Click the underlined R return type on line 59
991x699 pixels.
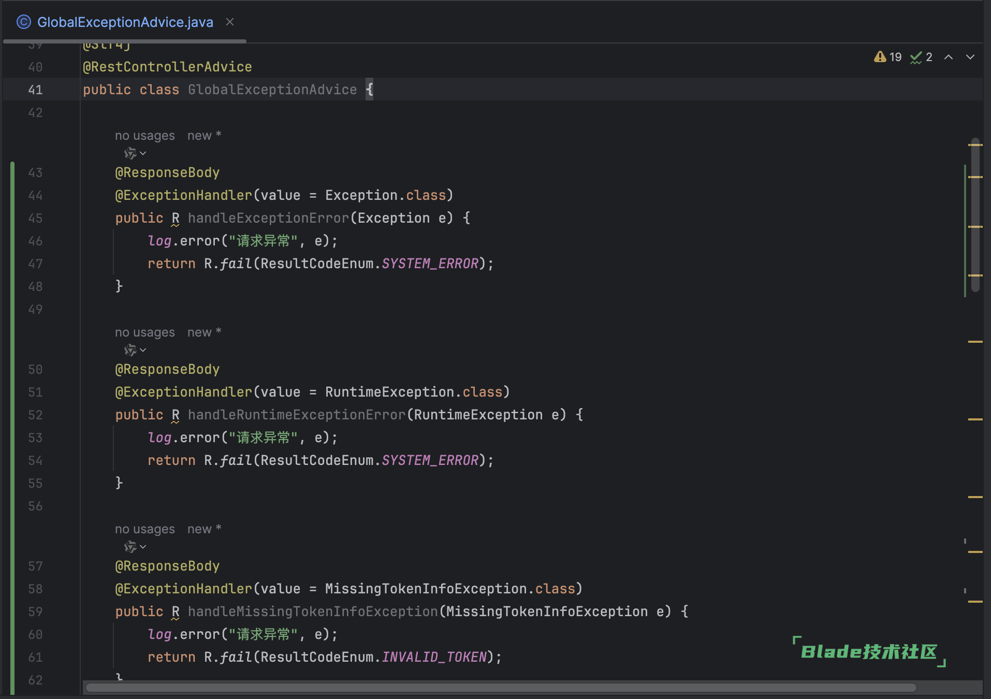point(176,612)
